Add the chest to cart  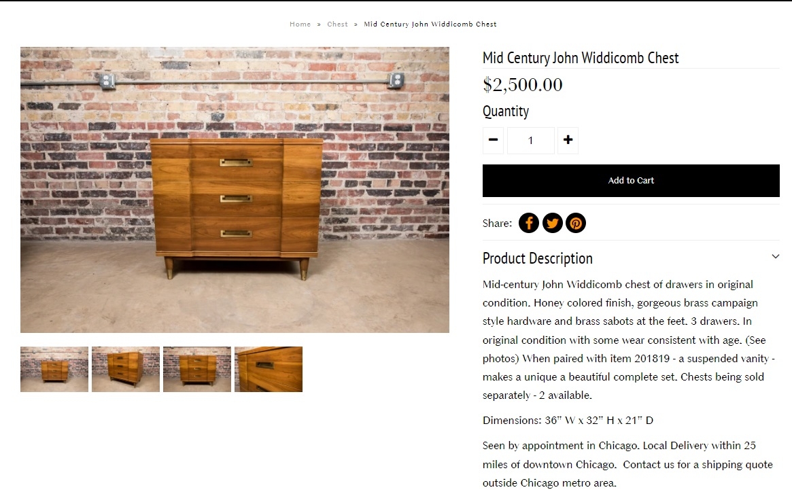pos(631,181)
